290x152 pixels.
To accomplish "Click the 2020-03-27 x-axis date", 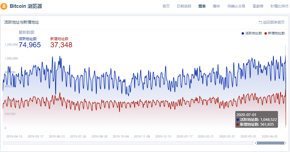I will (227, 136).
